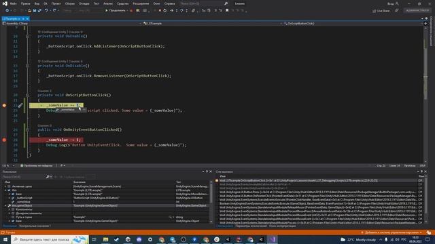Click the status bar notifications icon

[x=429, y=232]
